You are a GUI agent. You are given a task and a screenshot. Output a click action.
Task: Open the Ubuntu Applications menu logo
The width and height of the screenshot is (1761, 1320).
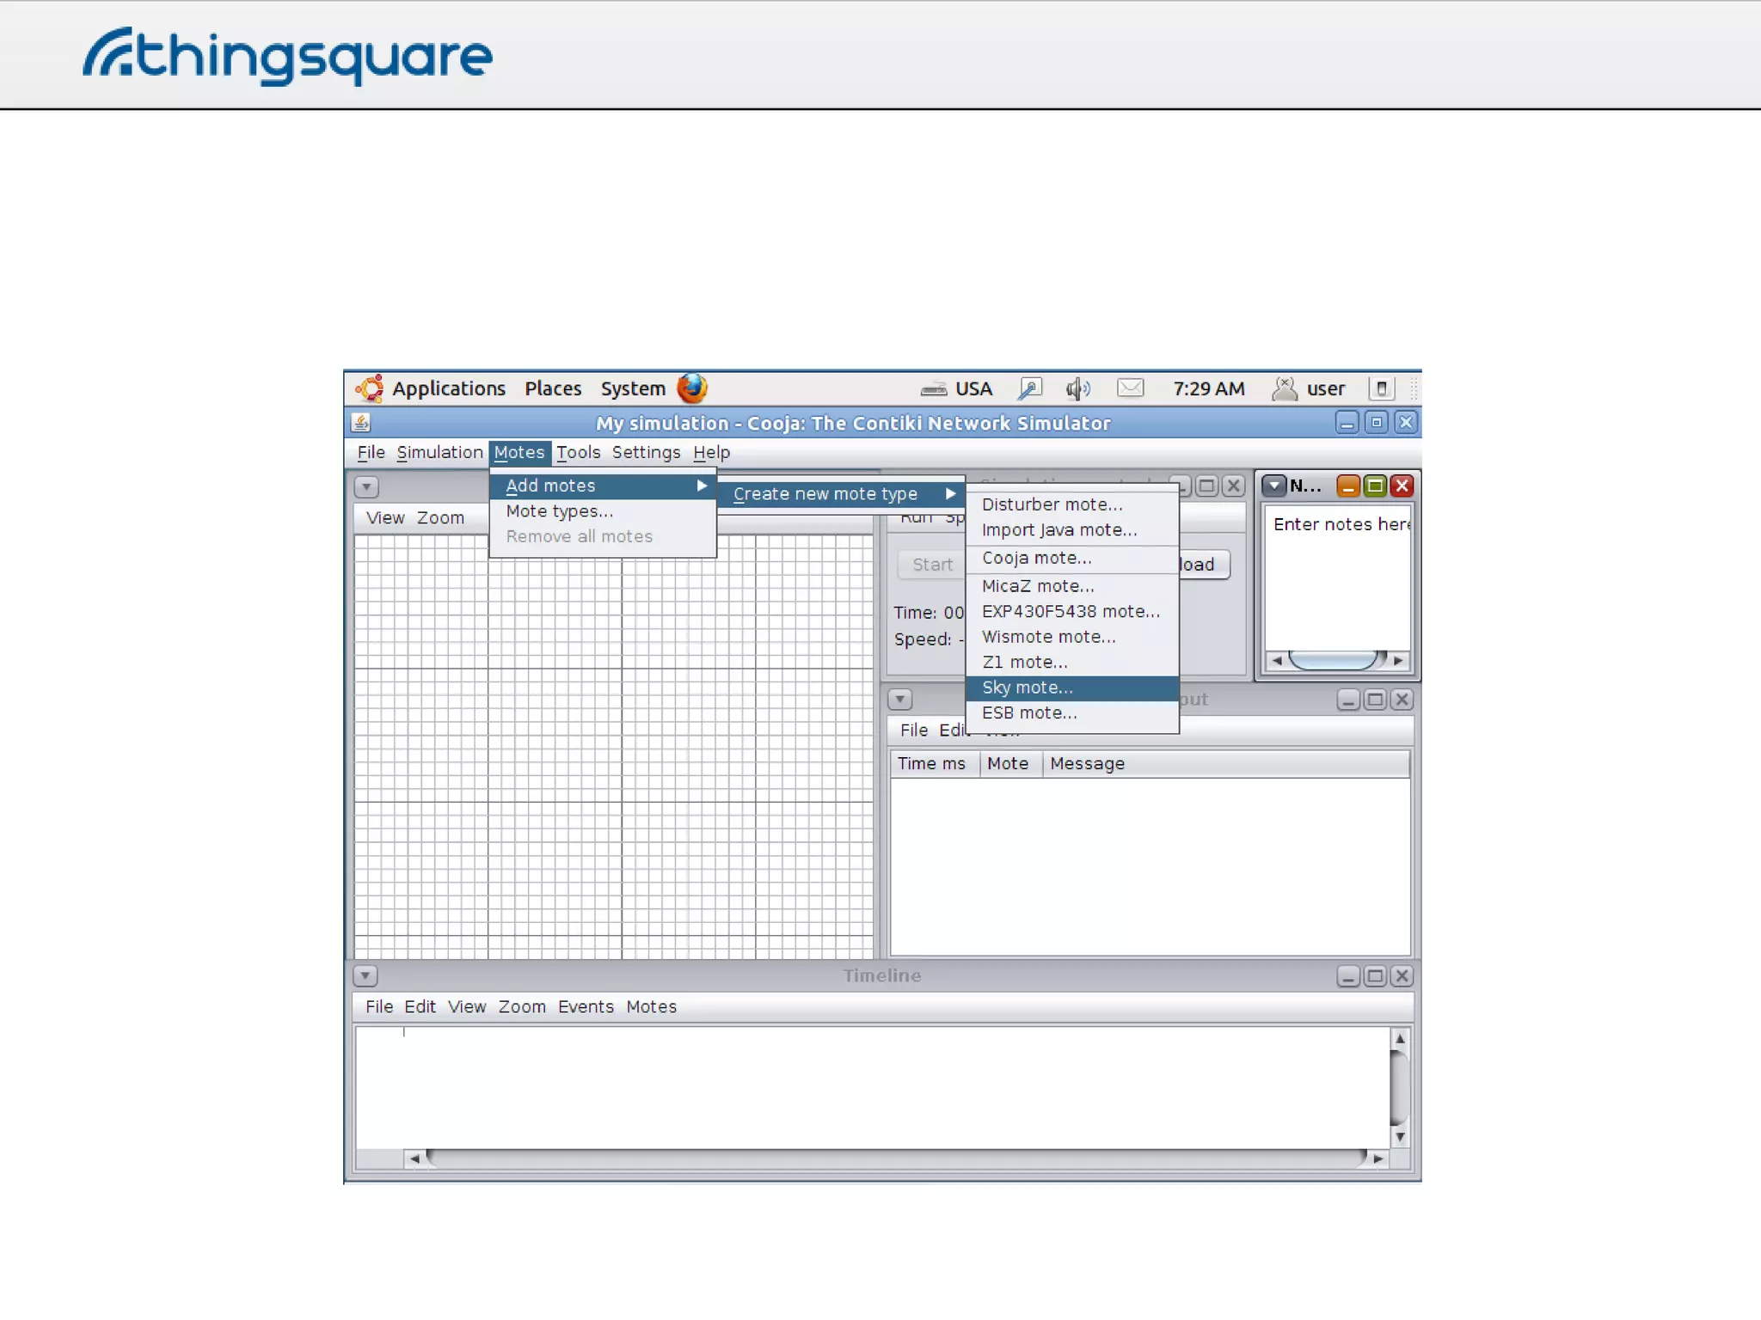tap(370, 388)
